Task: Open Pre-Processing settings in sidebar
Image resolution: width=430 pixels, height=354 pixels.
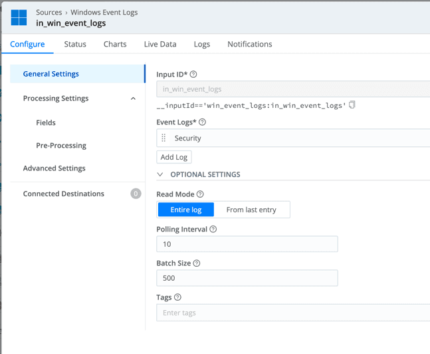Action: 61,145
